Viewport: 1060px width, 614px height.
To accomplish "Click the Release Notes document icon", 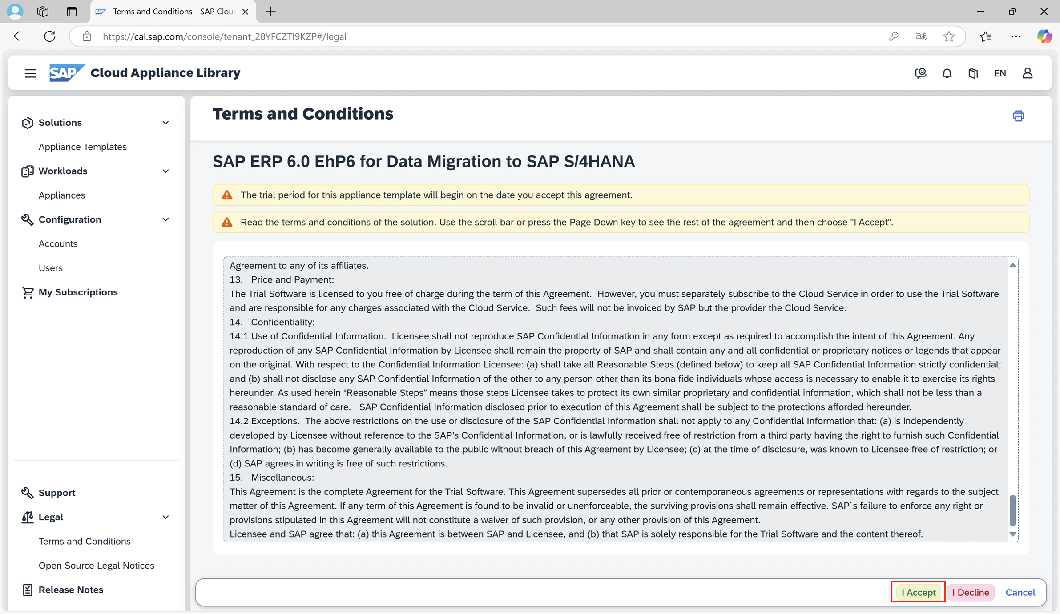I will tap(28, 590).
